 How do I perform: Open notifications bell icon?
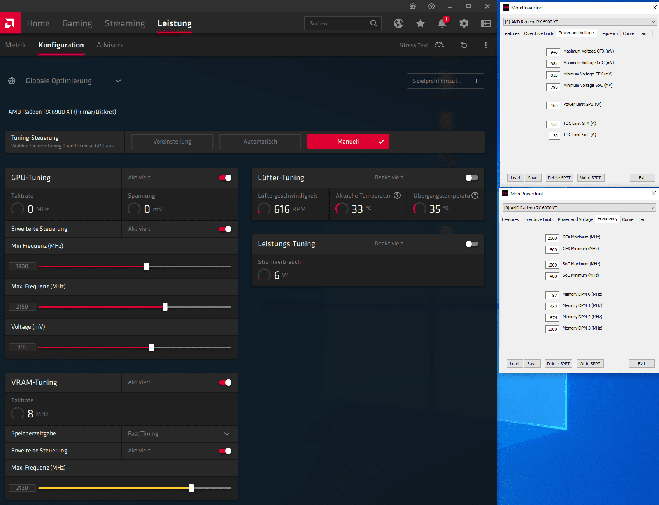point(442,23)
